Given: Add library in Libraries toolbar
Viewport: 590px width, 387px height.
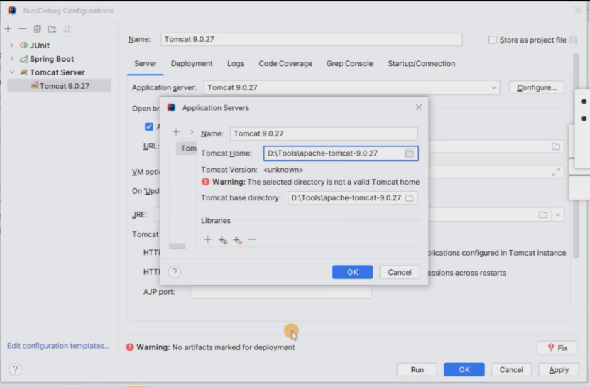Looking at the screenshot, I should pos(208,239).
